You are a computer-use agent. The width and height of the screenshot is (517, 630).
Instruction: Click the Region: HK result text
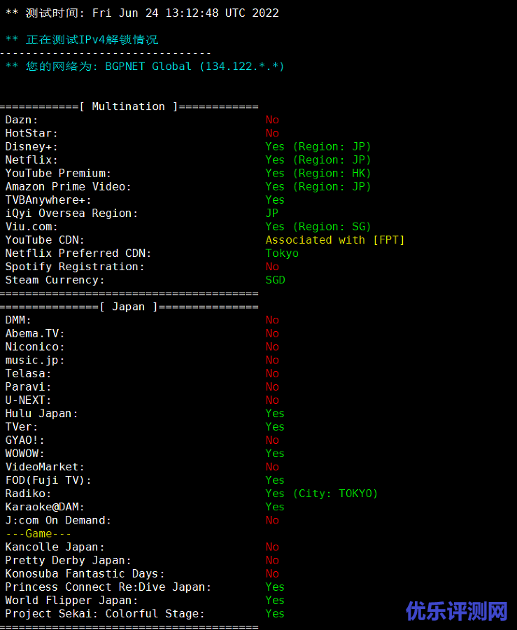[332, 173]
